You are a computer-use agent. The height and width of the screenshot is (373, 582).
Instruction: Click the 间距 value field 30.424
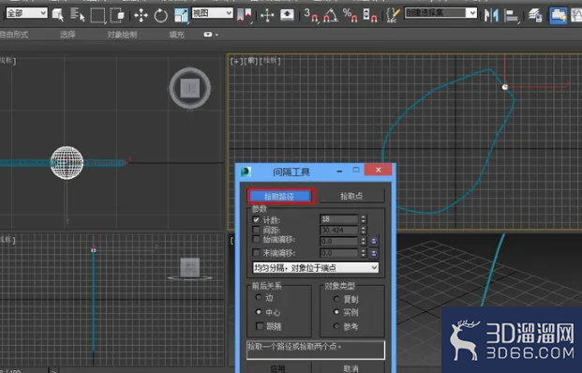tap(339, 231)
